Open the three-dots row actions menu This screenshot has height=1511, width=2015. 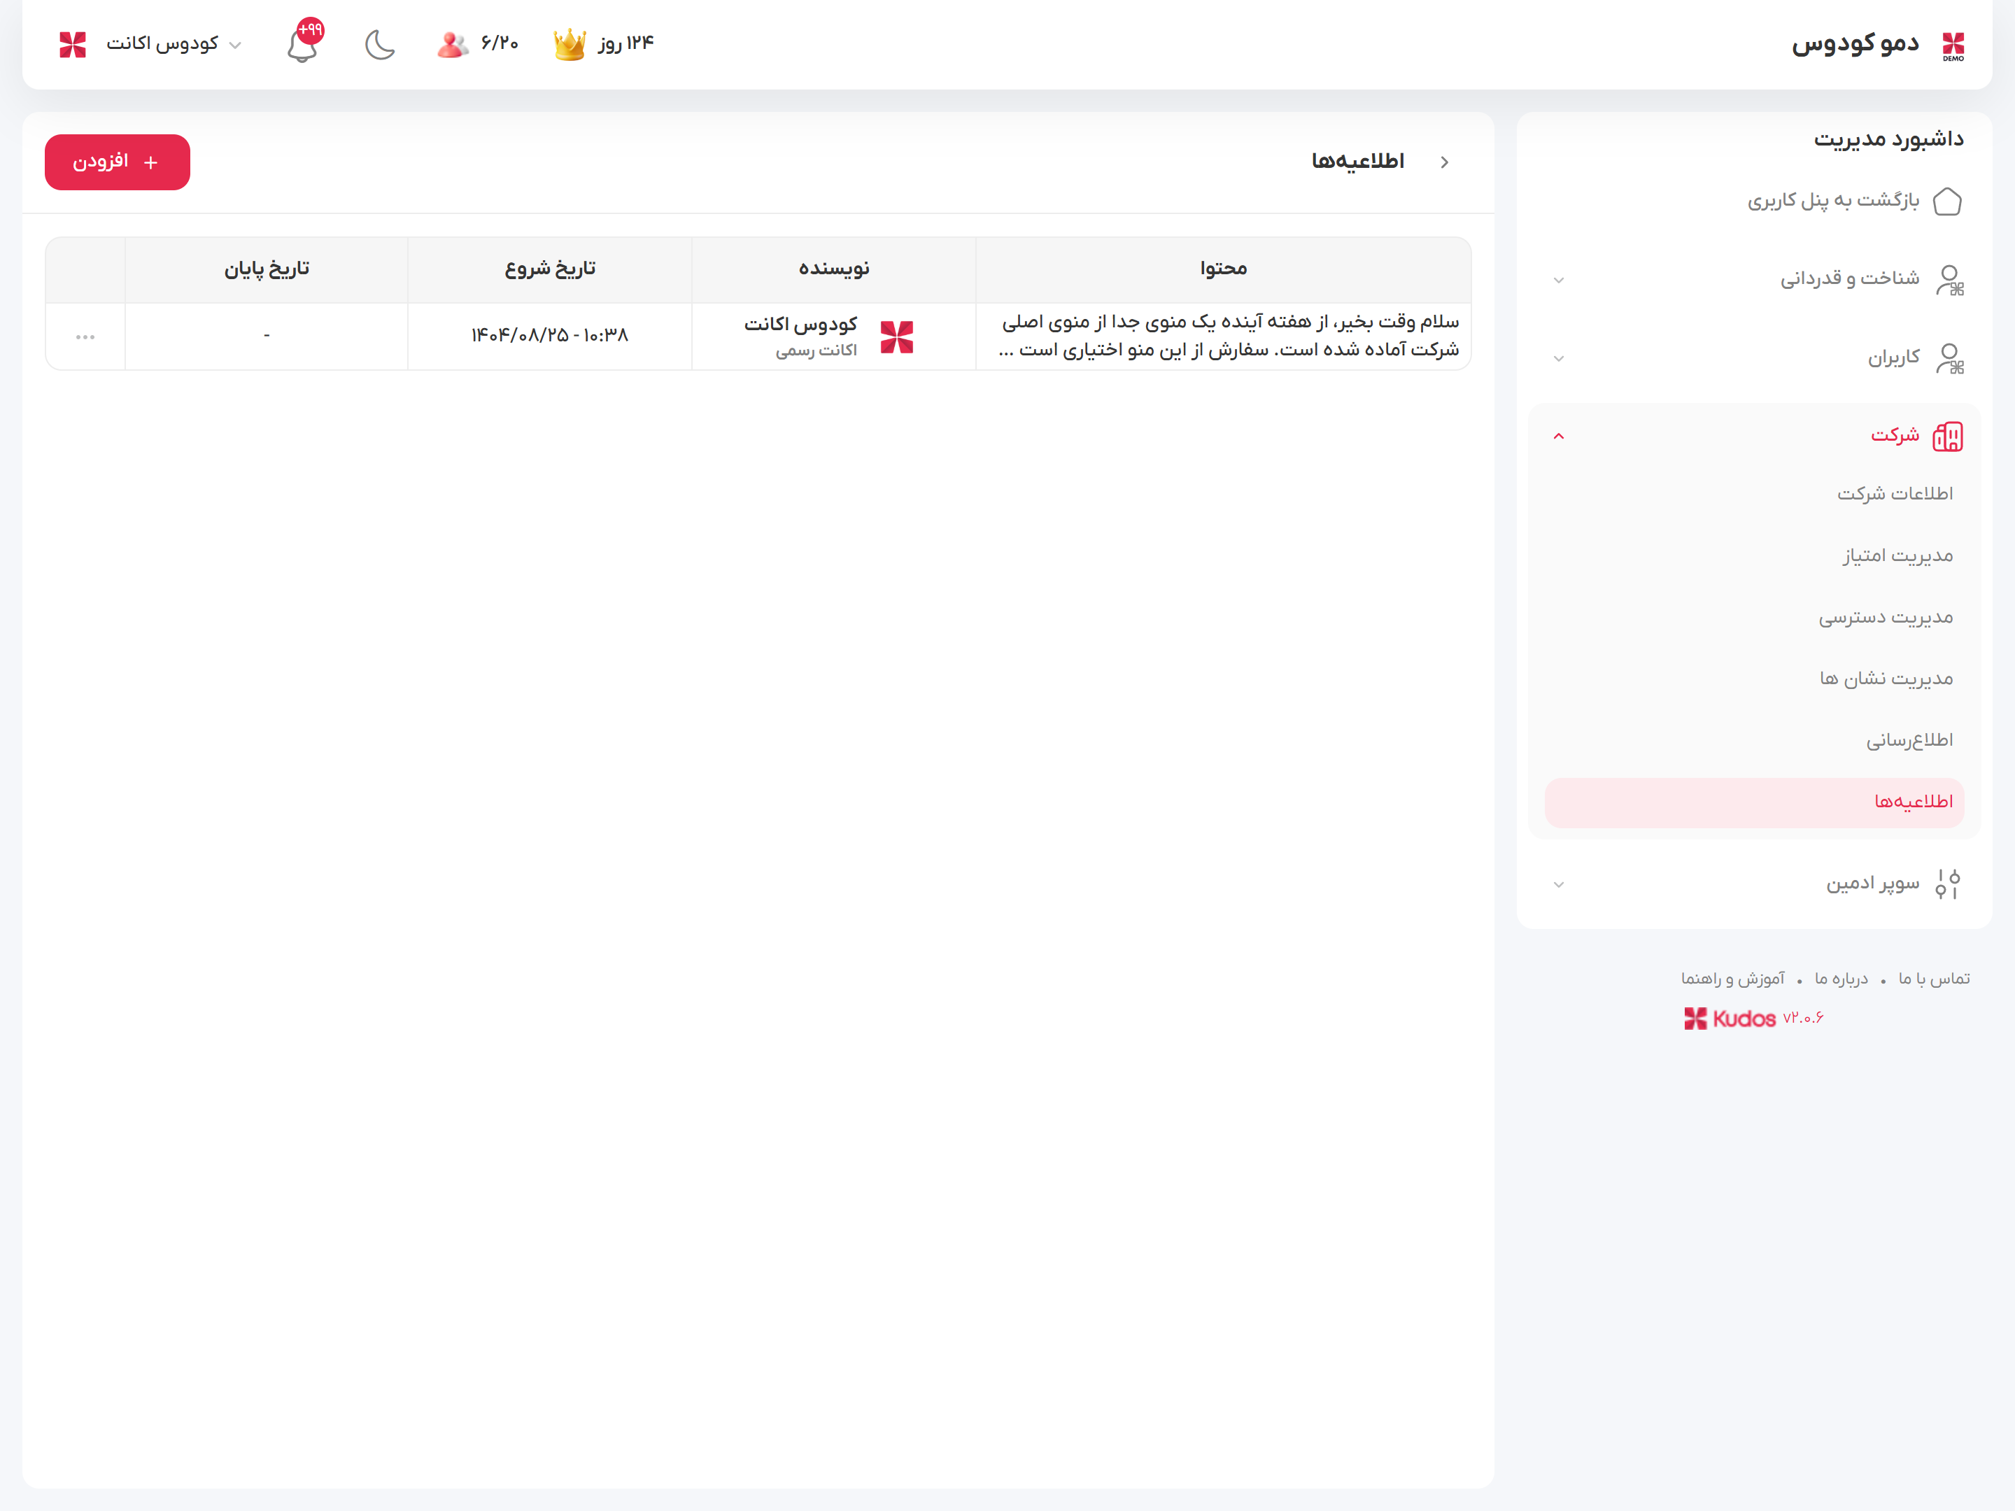pyautogui.click(x=85, y=337)
